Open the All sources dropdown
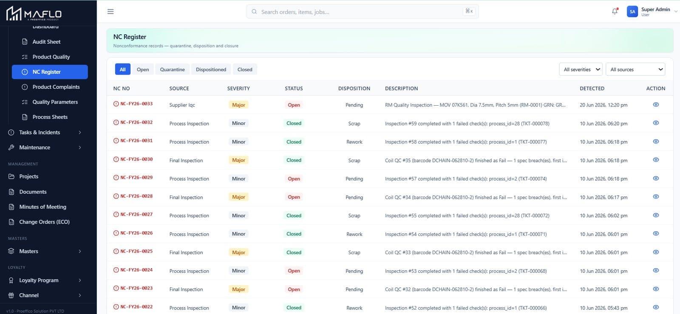Viewport: 680px width, 314px height. (635, 69)
